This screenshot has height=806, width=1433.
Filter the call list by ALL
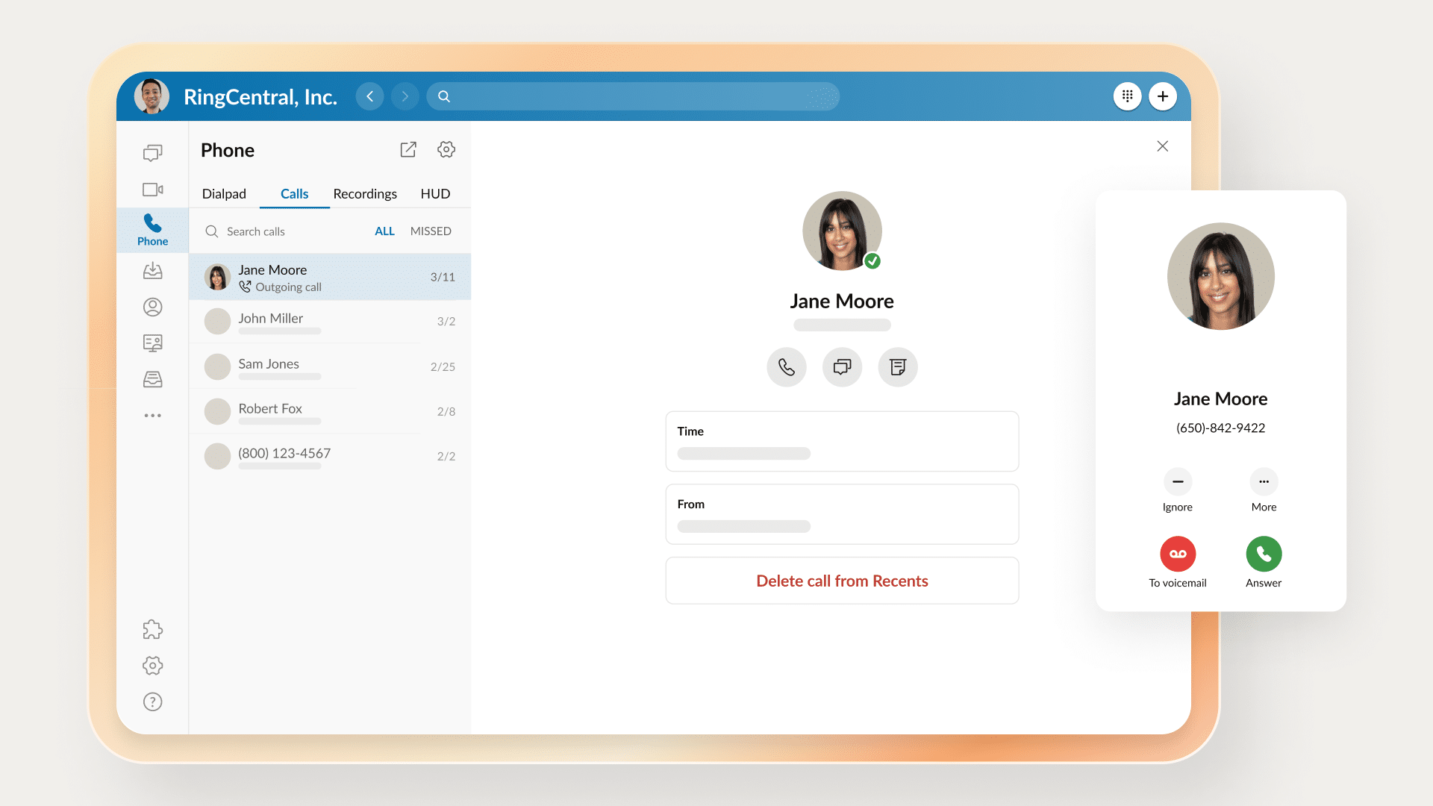(x=384, y=231)
